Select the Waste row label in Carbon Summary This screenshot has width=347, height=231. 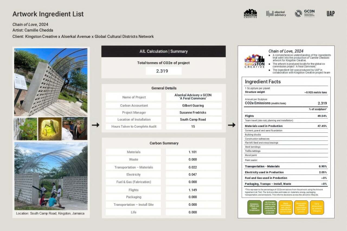click(x=133, y=160)
